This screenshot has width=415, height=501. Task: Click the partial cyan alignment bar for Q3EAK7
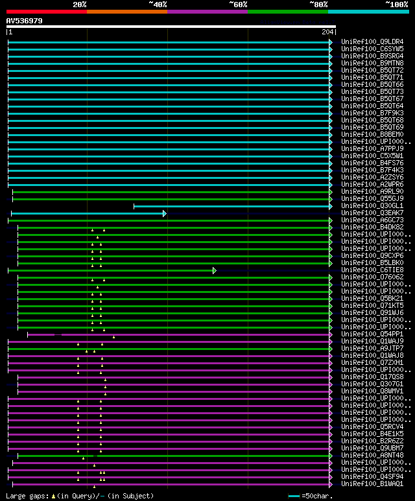pyautogui.click(x=89, y=213)
